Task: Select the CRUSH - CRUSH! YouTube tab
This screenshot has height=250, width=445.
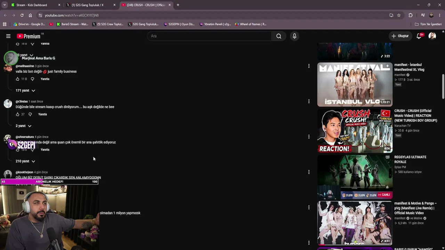Action: (146, 5)
